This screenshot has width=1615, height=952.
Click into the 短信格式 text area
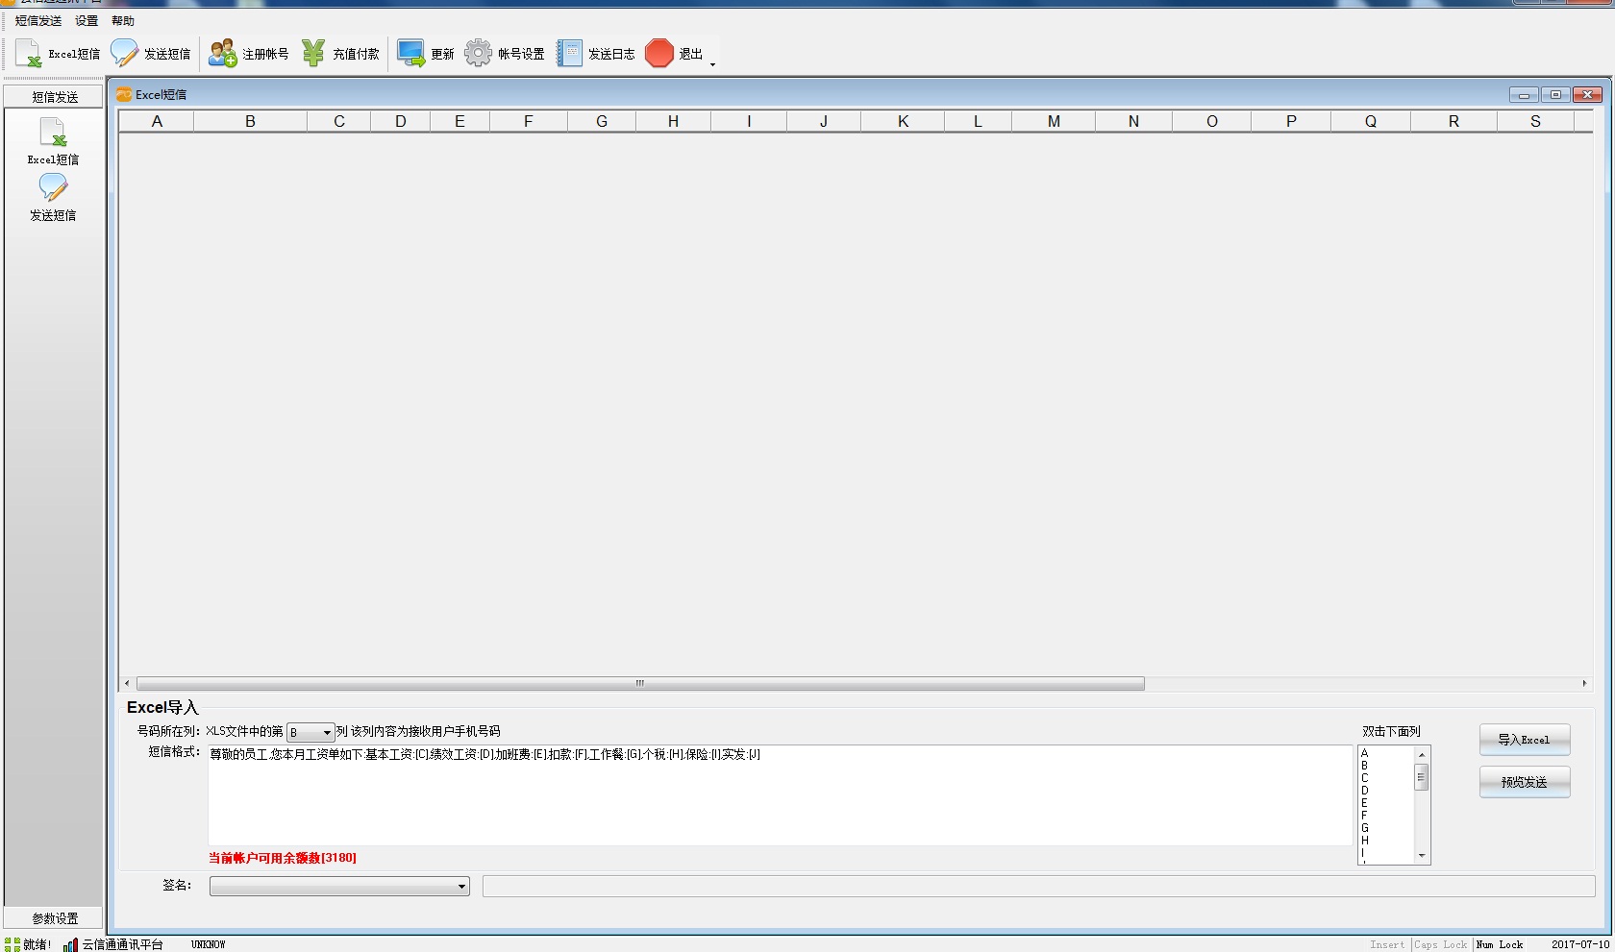[780, 795]
